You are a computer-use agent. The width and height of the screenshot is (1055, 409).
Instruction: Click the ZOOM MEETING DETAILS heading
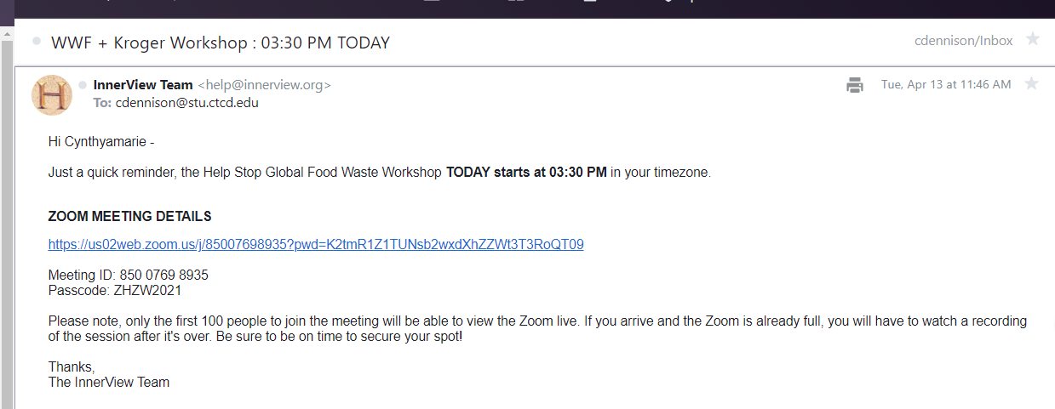[x=129, y=217]
